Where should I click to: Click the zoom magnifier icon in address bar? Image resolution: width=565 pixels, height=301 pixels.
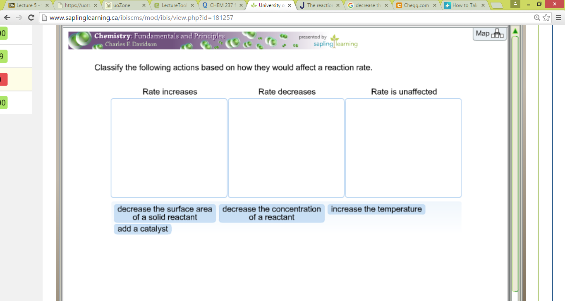[536, 18]
